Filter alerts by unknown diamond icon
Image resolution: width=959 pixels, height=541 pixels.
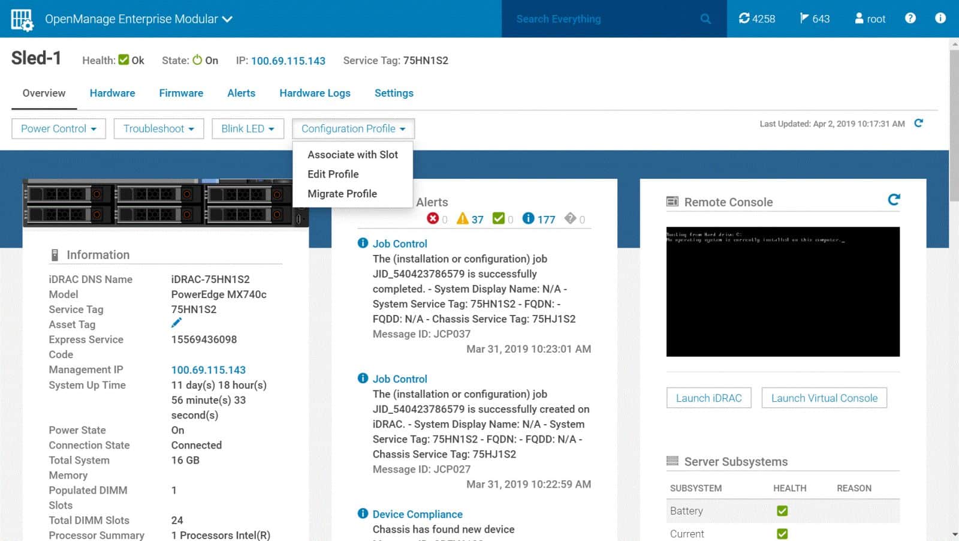(570, 218)
